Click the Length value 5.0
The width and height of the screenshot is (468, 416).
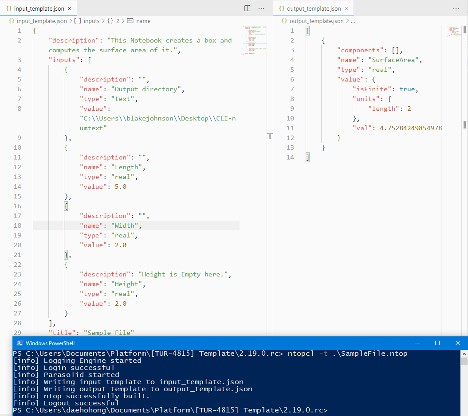[121, 187]
